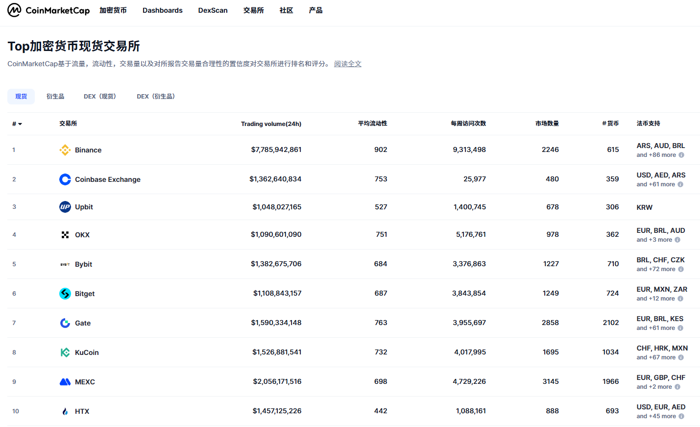
Task: Click the Binance logo icon
Action: coord(65,150)
